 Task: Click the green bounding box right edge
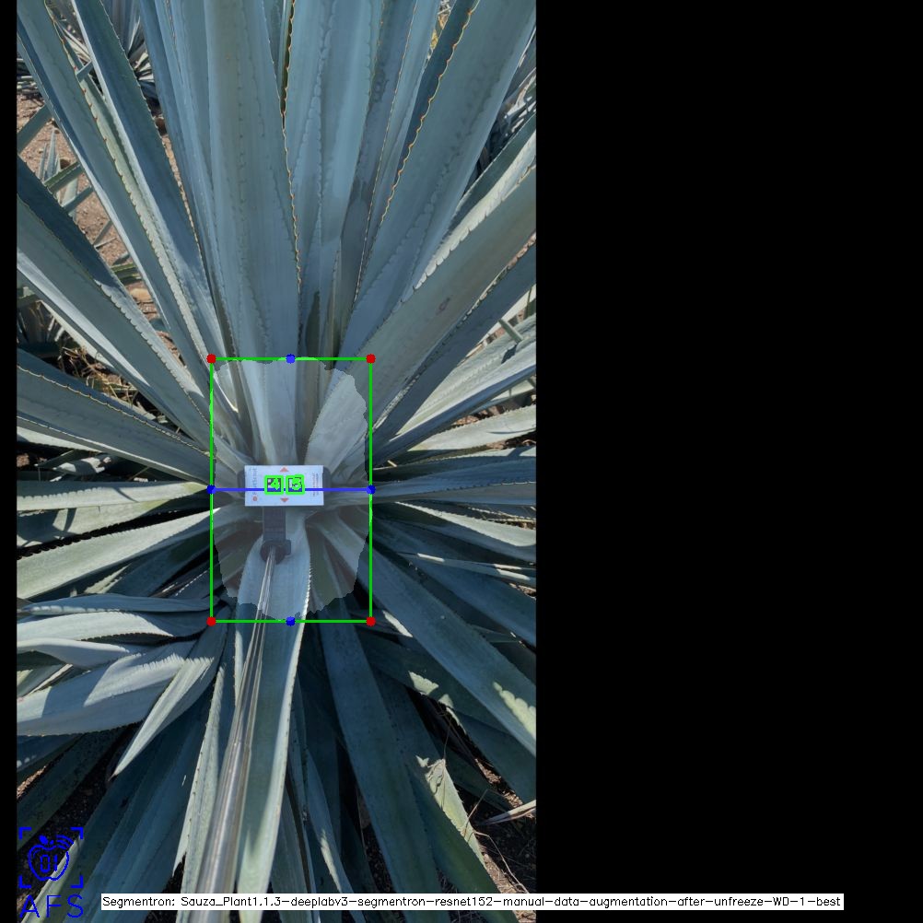(370, 562)
